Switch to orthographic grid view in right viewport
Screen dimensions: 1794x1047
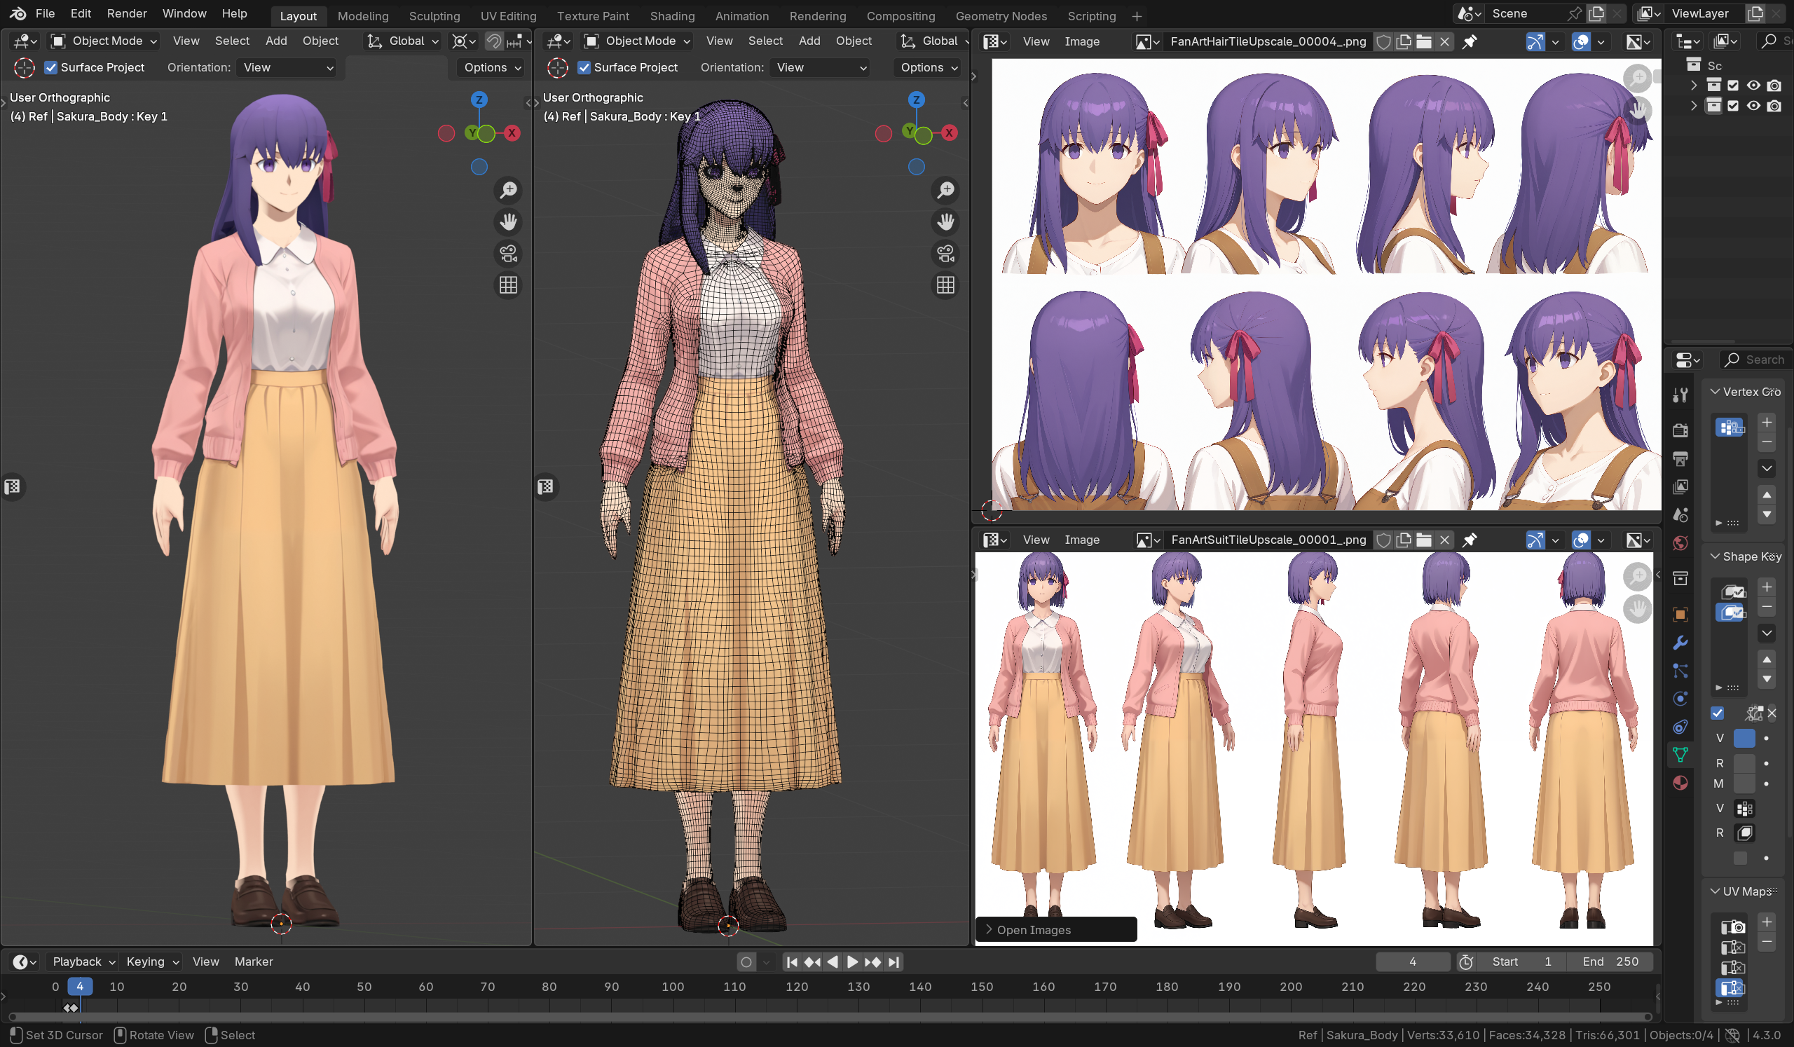click(x=945, y=285)
